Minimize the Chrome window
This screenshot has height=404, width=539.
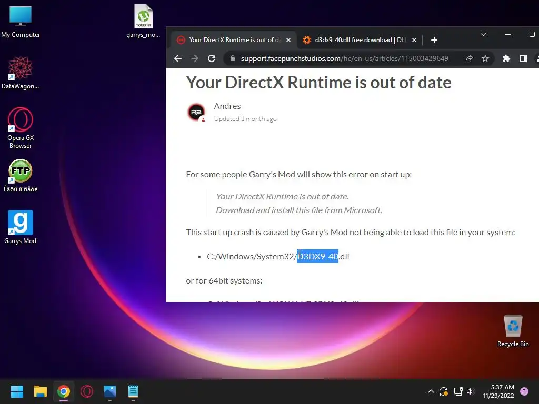click(x=508, y=34)
